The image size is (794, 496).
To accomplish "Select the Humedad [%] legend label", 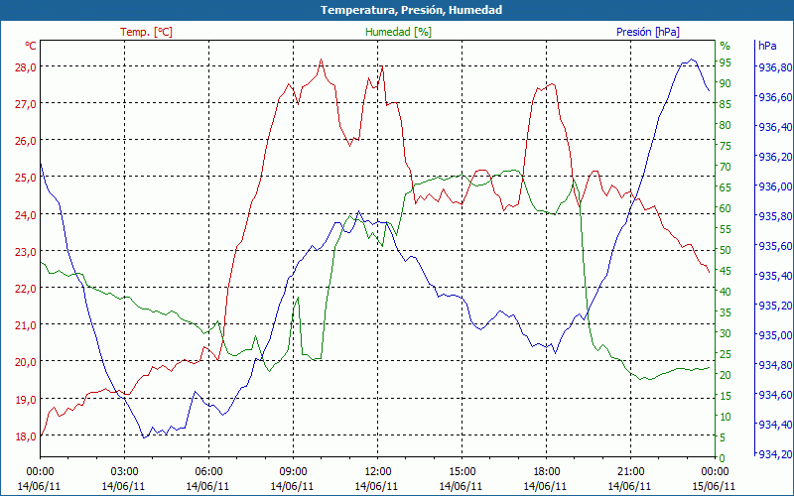I will 398,32.
